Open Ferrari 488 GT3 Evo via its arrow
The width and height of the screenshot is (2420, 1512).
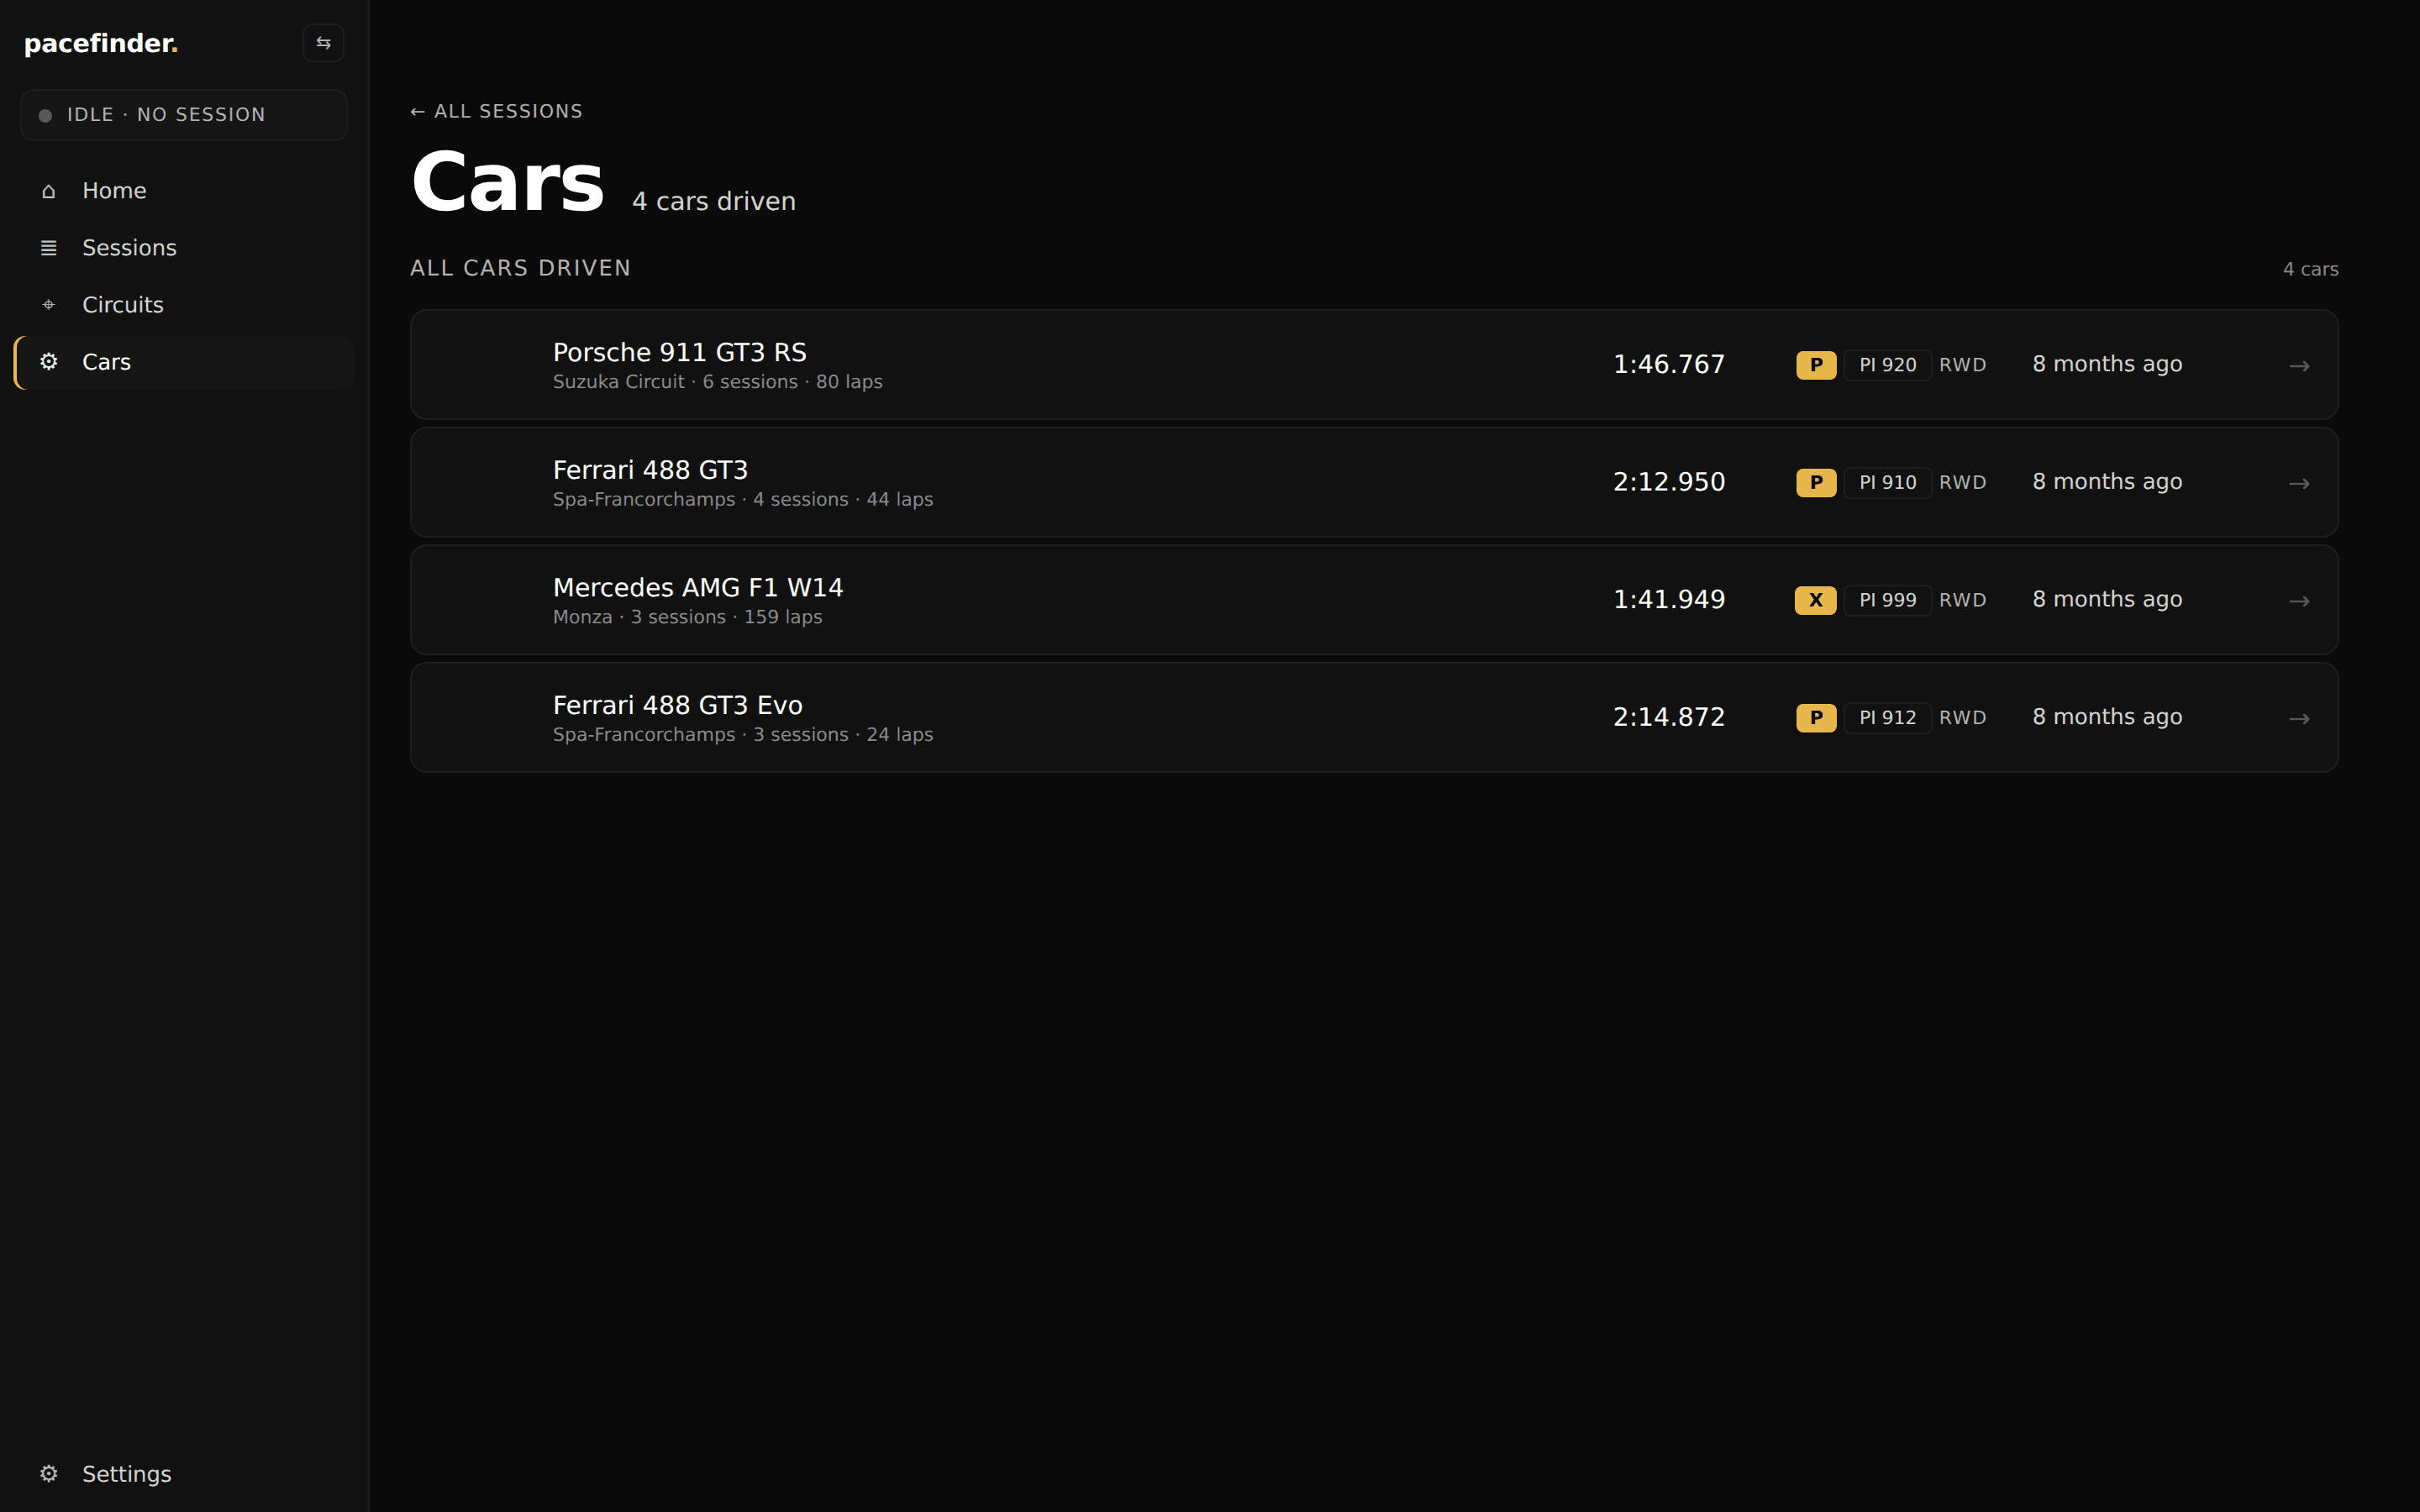(2299, 719)
